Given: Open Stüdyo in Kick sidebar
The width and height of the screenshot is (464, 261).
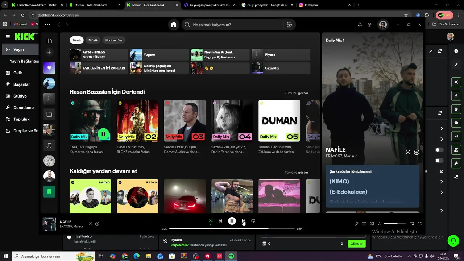Looking at the screenshot, I should [20, 96].
